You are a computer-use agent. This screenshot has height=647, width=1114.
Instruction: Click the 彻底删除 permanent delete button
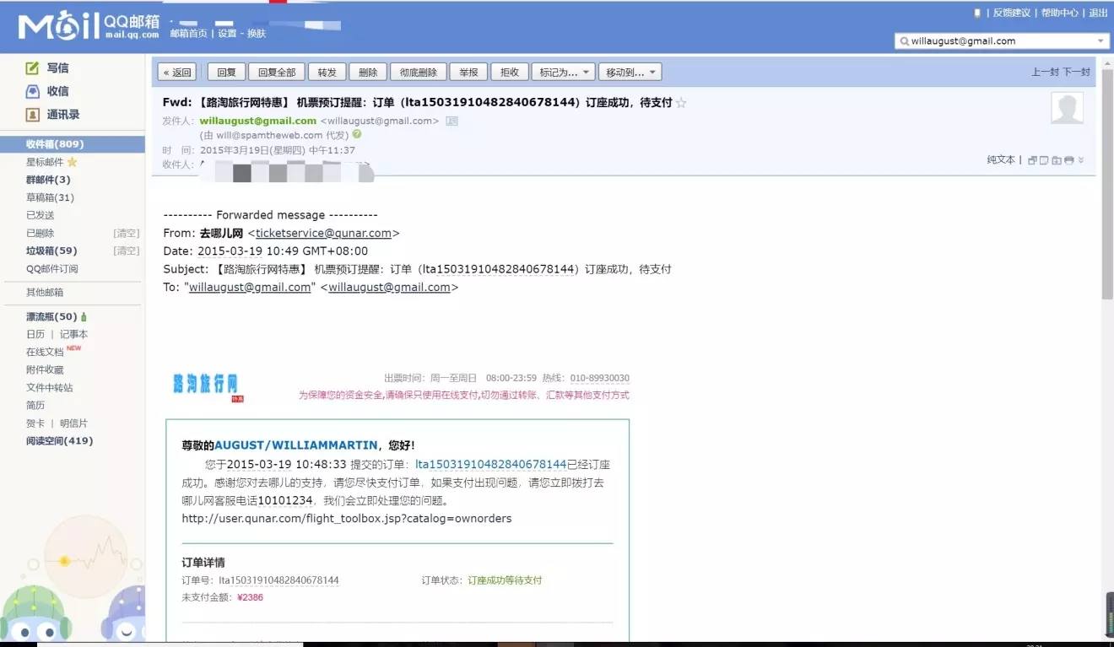pos(419,73)
